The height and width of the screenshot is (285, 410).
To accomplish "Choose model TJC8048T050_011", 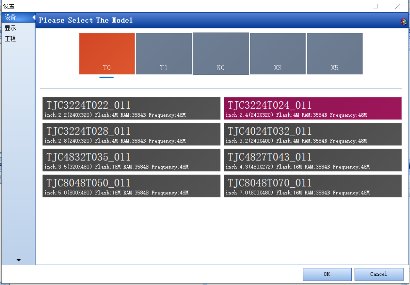I will tap(131, 186).
